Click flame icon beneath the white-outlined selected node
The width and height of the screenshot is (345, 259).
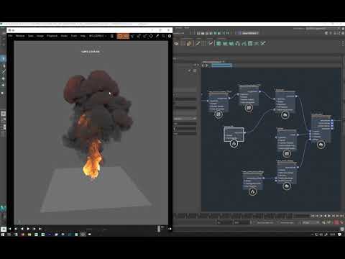pyautogui.click(x=234, y=144)
